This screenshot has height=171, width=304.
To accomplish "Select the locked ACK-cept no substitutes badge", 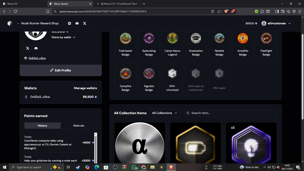I will 196,79.
